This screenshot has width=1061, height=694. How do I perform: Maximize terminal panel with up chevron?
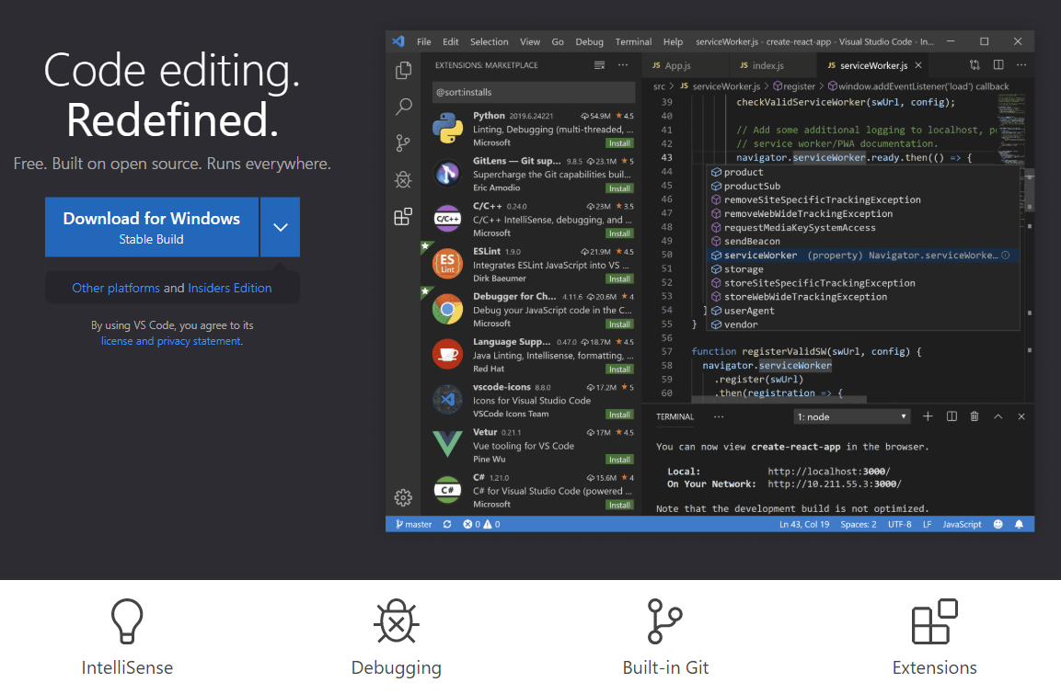998,416
